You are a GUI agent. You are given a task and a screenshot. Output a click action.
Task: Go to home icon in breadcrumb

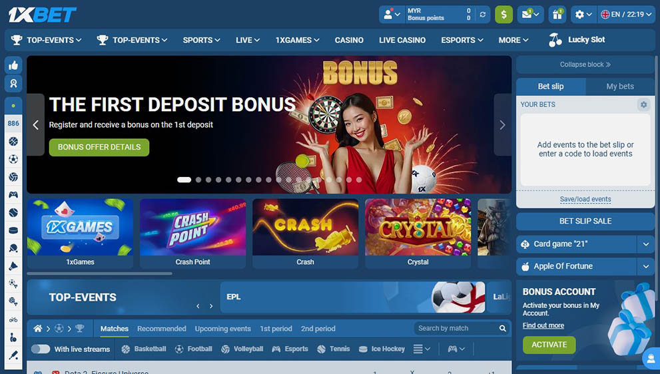click(x=38, y=329)
